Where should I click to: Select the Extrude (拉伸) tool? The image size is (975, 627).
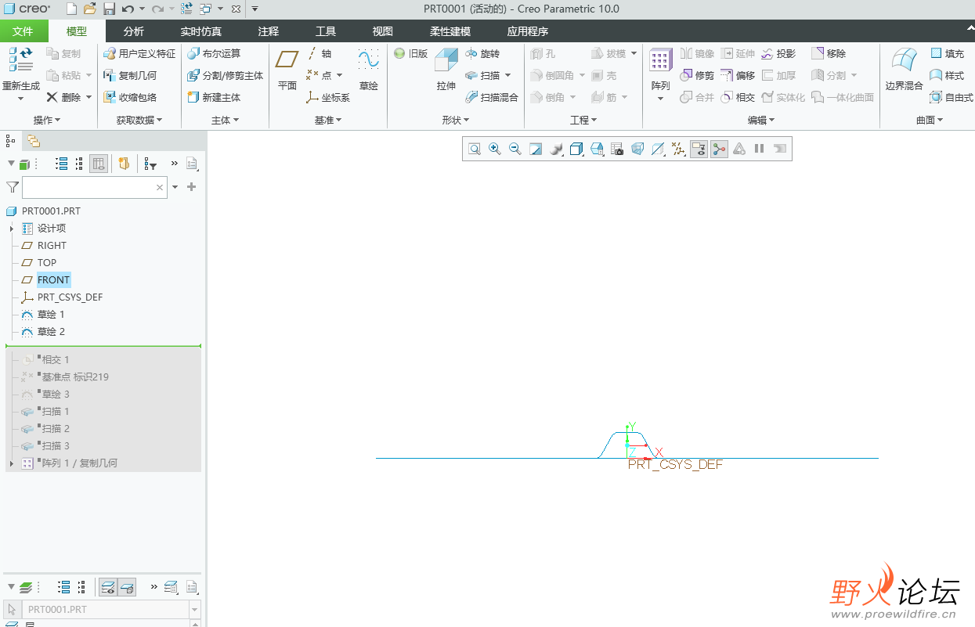pyautogui.click(x=446, y=70)
